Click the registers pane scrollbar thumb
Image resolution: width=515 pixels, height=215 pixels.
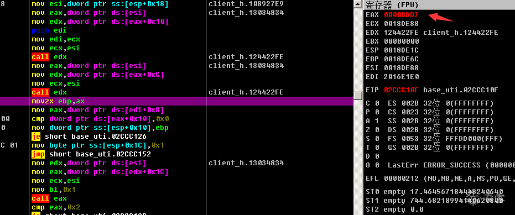[358, 95]
